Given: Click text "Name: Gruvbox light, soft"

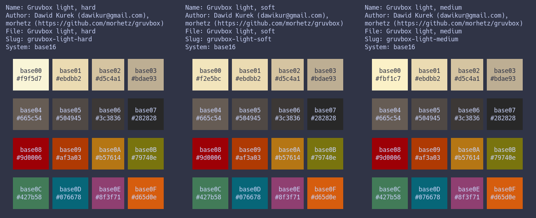Looking at the screenshot, I should point(230,8).
